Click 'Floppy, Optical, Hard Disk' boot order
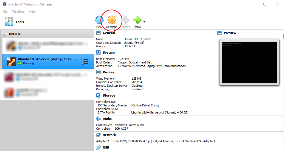The width and height of the screenshot is (284, 151). (x=135, y=62)
